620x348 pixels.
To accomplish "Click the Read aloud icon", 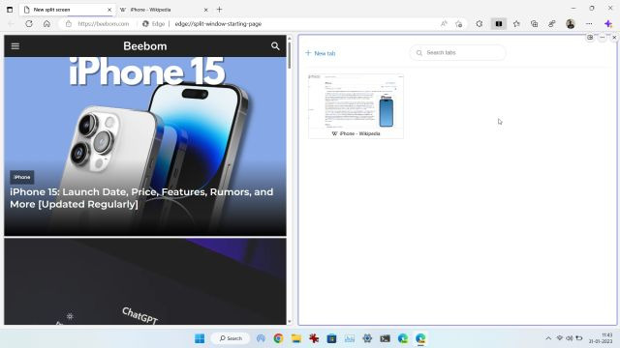I will (x=444, y=23).
